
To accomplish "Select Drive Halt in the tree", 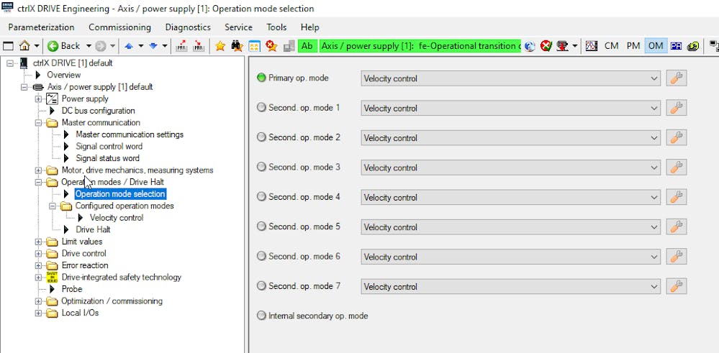I will pos(93,229).
